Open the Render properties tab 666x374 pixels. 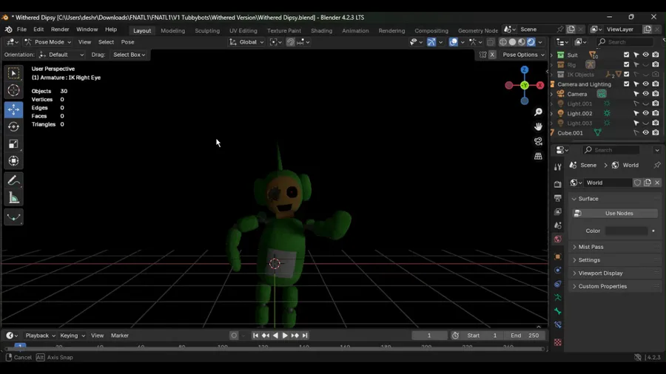click(558, 185)
